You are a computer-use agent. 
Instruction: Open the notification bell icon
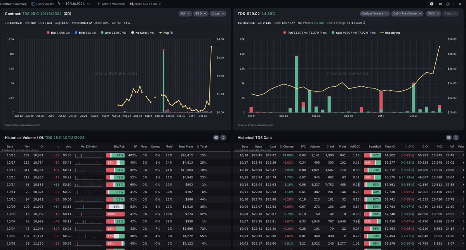coord(447,3)
